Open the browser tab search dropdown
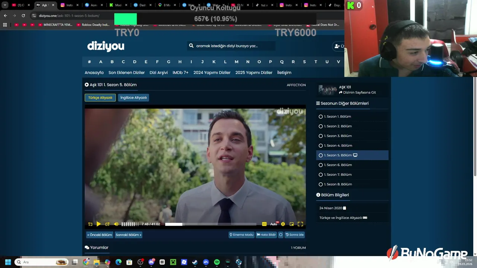This screenshot has width=477, height=268. (x=5, y=5)
